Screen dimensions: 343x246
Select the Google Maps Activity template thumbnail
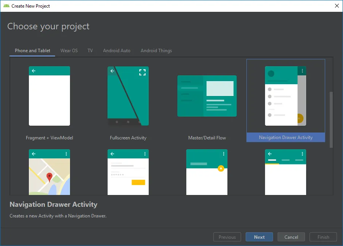pyautogui.click(x=49, y=172)
